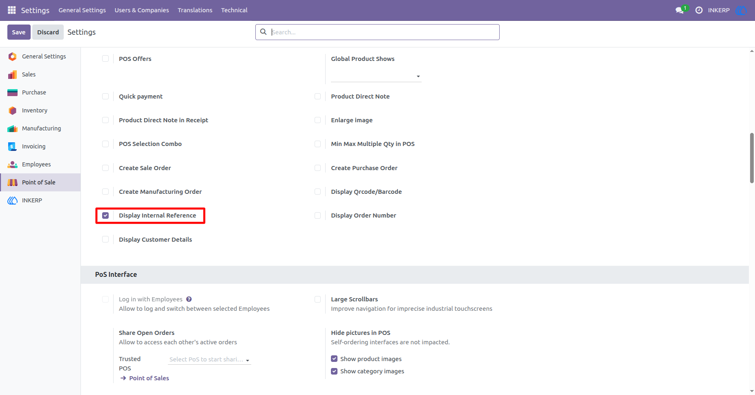Click help icon beside Log in with Employees
The image size is (755, 395).
pyautogui.click(x=189, y=299)
